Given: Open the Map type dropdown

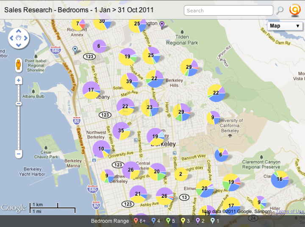Looking at the screenshot, I should tap(285, 26).
